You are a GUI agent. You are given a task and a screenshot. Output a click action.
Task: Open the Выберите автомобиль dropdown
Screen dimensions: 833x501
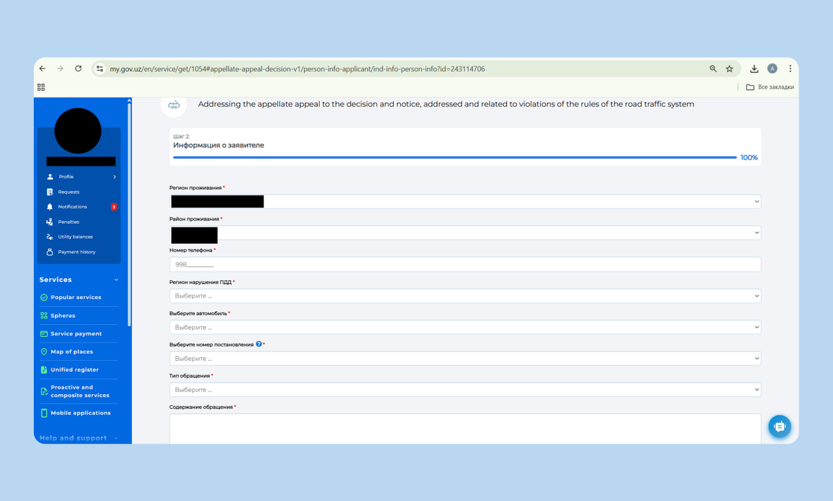tap(465, 328)
